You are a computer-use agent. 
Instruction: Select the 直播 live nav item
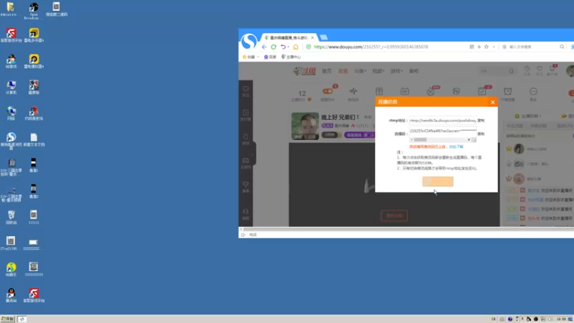(343, 71)
